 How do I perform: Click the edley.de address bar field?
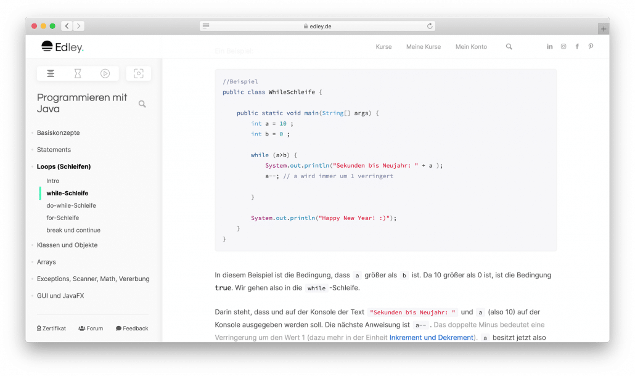tap(317, 26)
